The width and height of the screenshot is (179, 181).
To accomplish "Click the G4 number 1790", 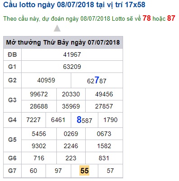I will pyautogui.click(x=110, y=120).
